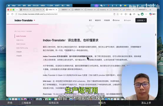Image resolution: width=163 pixels, height=106 pixels.
Task: Open 模型系列 in site navigation
Action: click(98, 20)
